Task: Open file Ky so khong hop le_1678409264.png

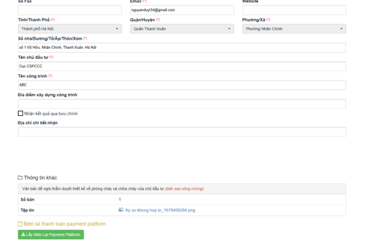Action: click(x=160, y=210)
